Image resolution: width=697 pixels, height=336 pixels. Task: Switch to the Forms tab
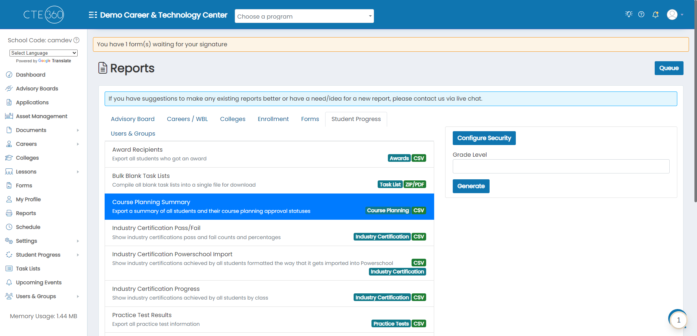pos(310,119)
